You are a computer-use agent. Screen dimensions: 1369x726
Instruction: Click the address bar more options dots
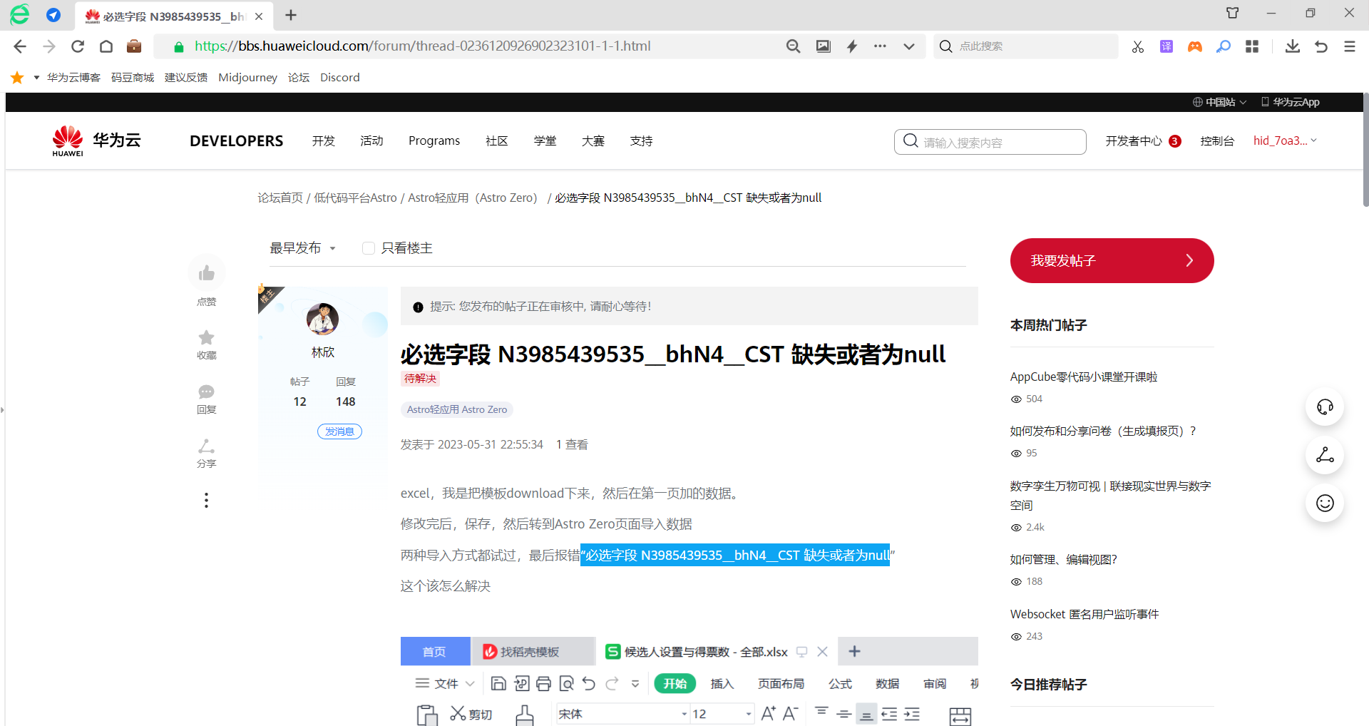tap(881, 46)
